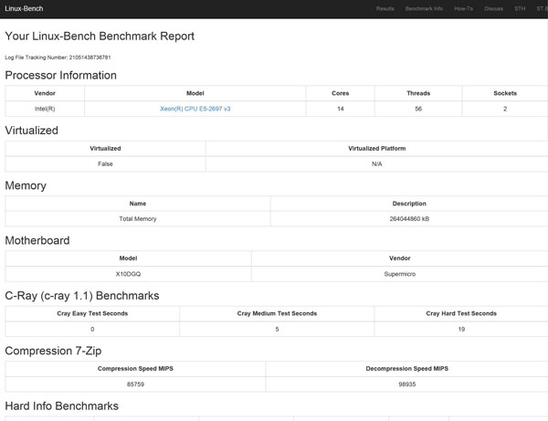This screenshot has width=548, height=421.
Task: Click the Cray Hard Test Seconds header
Action: pyautogui.click(x=461, y=313)
